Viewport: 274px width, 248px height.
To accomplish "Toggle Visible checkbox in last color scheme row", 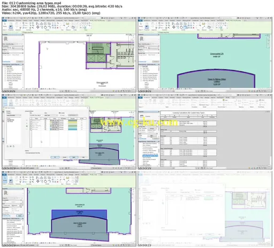I will point(45,129).
